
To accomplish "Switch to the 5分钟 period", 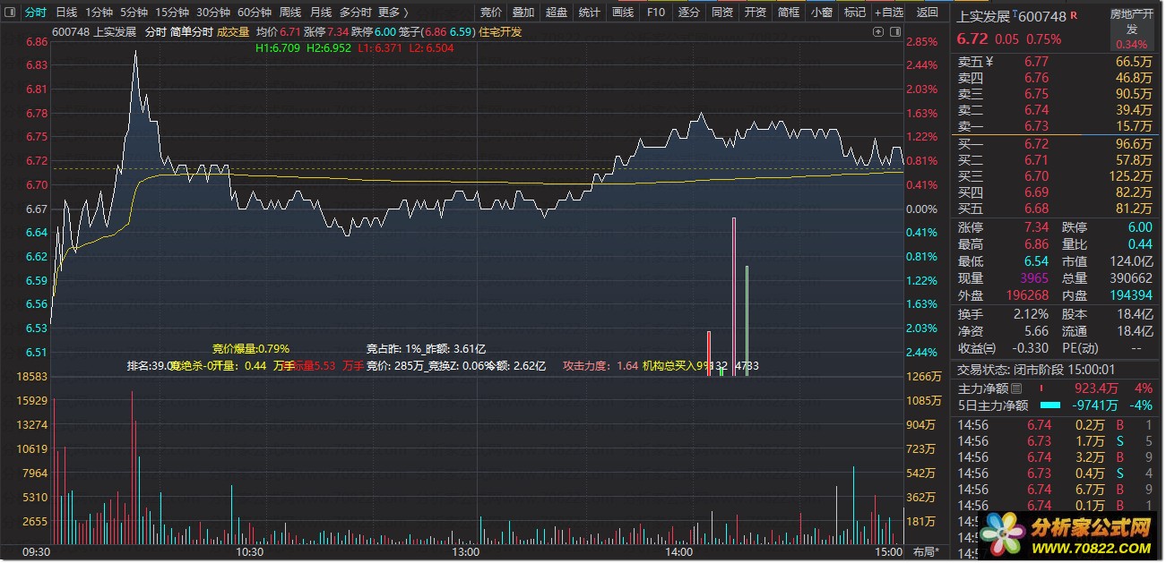I will tap(134, 13).
